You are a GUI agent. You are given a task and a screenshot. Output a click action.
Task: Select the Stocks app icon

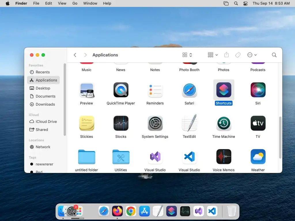121,123
